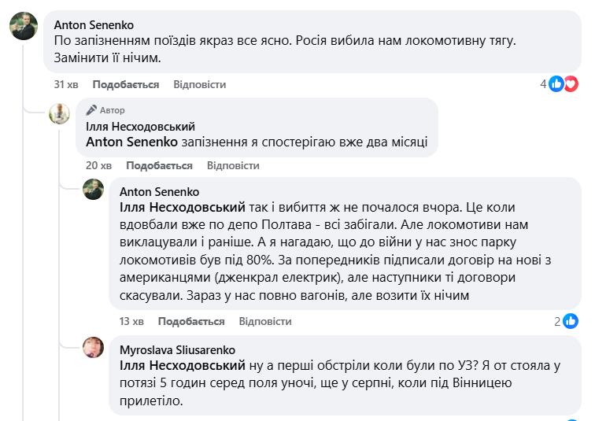Screen dimensions: 595x421
Task: Click the heart reaction icon on first comment
Action: pyautogui.click(x=571, y=84)
